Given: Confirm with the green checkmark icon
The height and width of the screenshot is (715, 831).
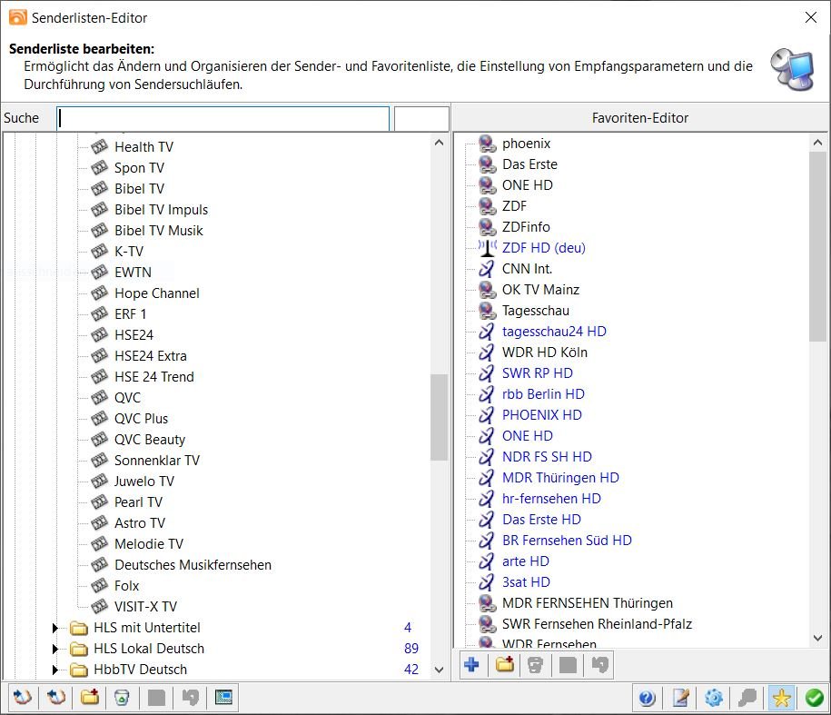Looking at the screenshot, I should [814, 698].
